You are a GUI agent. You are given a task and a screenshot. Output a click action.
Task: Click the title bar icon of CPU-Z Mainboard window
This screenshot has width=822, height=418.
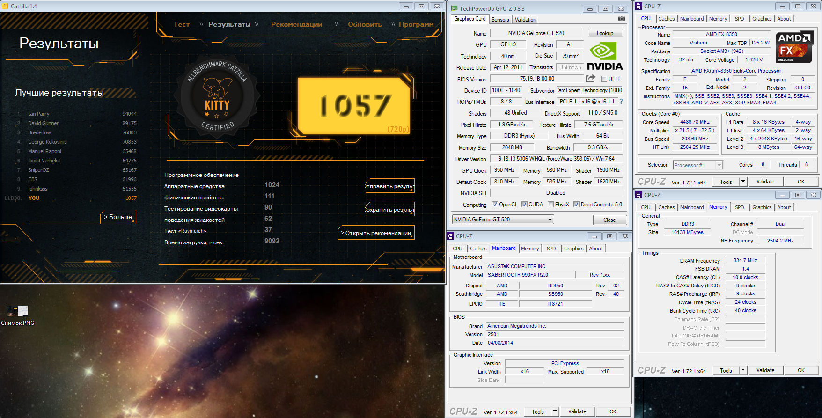pos(450,236)
